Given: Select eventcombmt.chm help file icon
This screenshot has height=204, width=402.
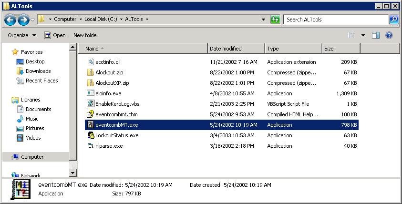Looking at the screenshot, I should tap(91, 114).
